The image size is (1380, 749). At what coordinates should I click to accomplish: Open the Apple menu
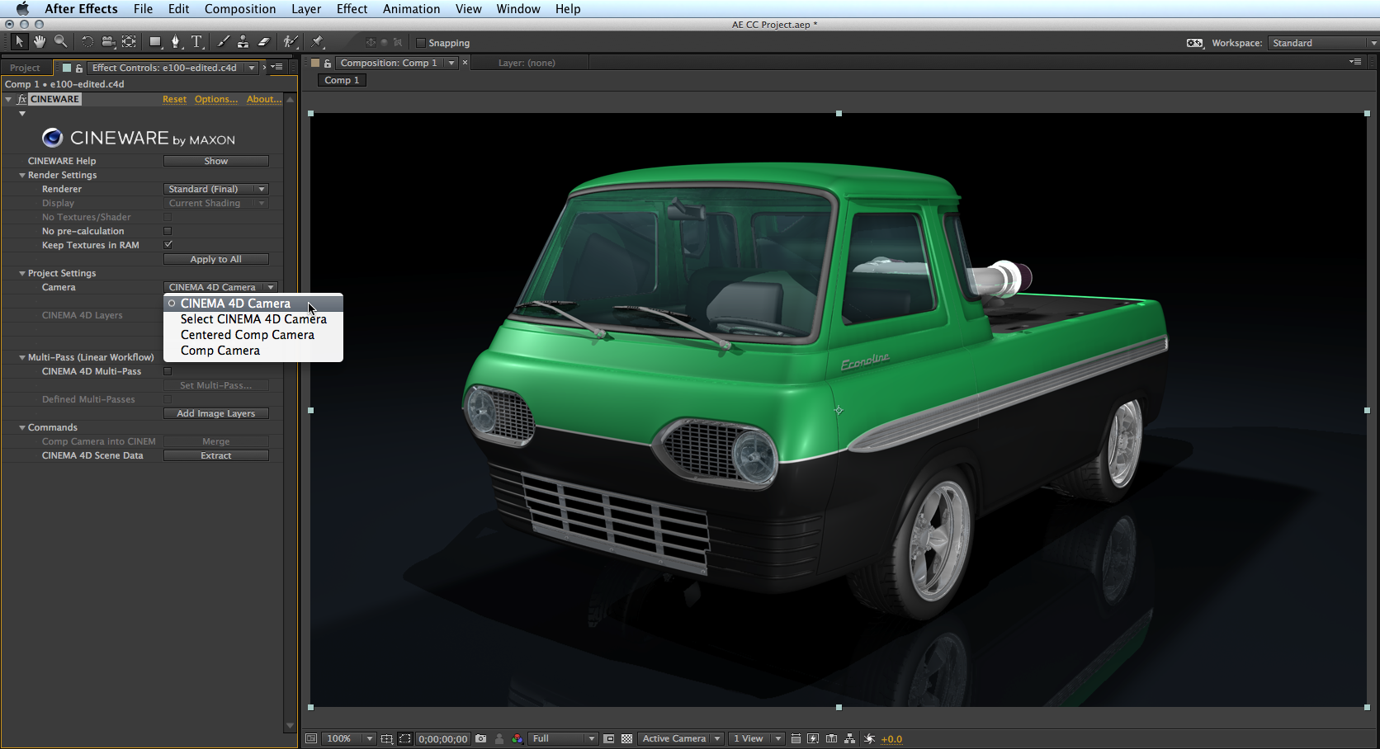[x=22, y=8]
